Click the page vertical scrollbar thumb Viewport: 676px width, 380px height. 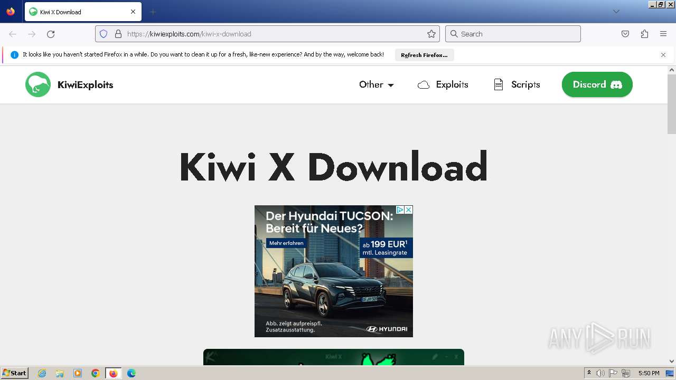pyautogui.click(x=672, y=104)
